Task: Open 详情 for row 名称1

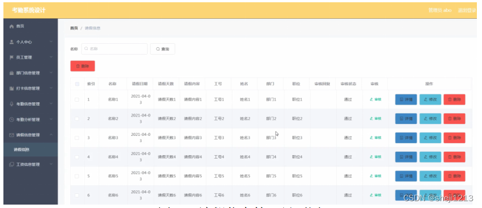Action: tap(406, 99)
